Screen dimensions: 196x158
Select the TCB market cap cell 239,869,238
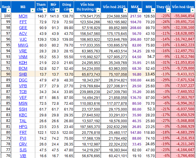[x=87, y=92]
